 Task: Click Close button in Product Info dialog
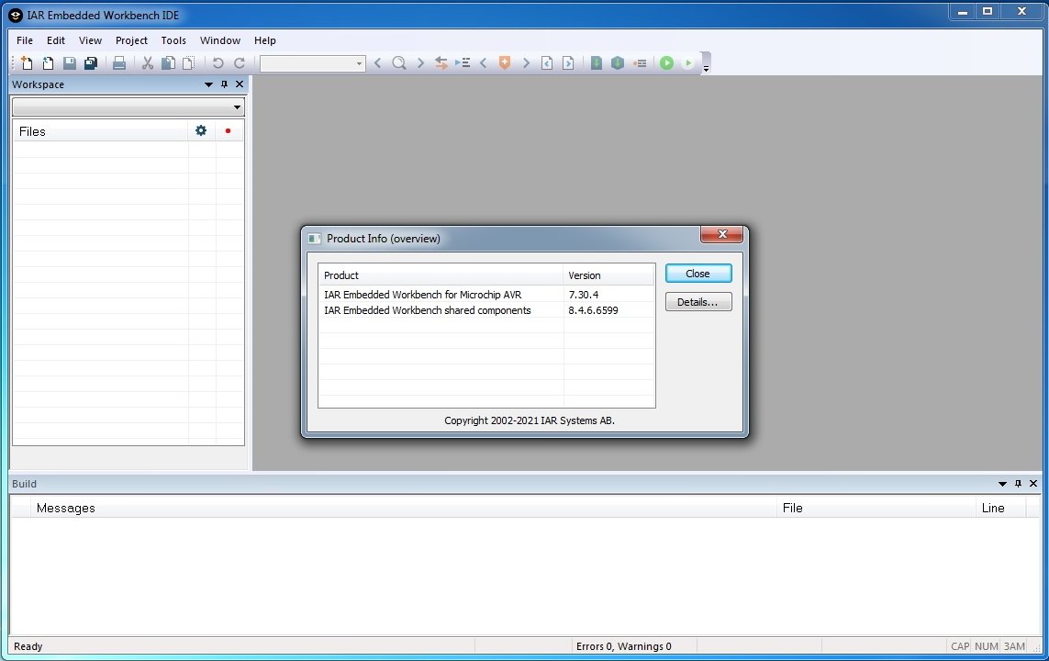697,274
